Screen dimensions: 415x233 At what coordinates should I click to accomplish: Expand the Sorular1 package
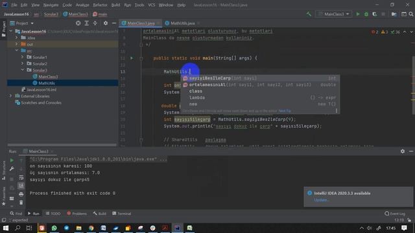23,57
